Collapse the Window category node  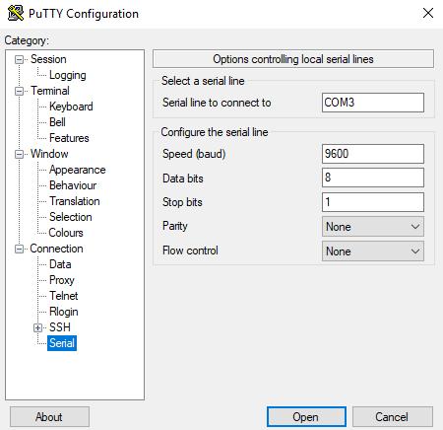(20, 154)
